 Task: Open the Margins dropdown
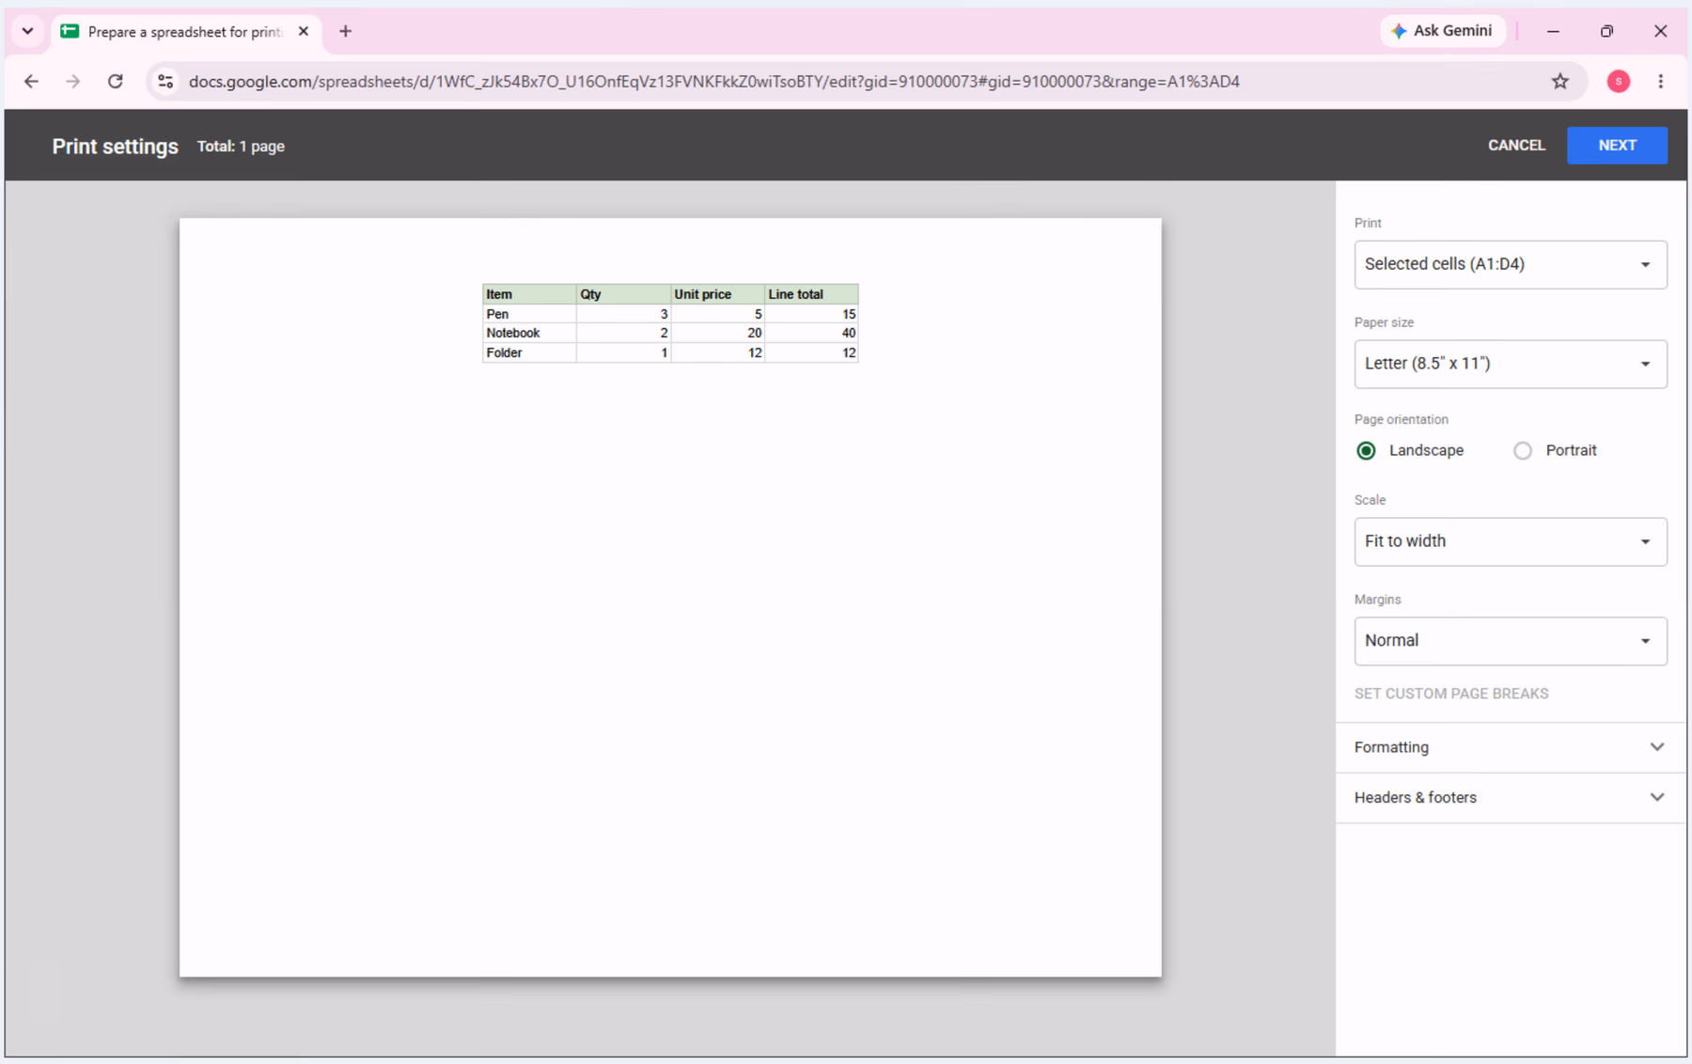[x=1510, y=641]
